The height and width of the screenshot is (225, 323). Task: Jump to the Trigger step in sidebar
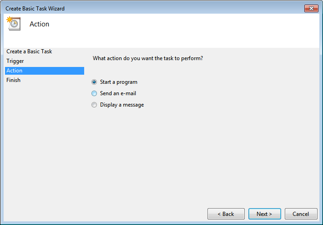tap(15, 61)
